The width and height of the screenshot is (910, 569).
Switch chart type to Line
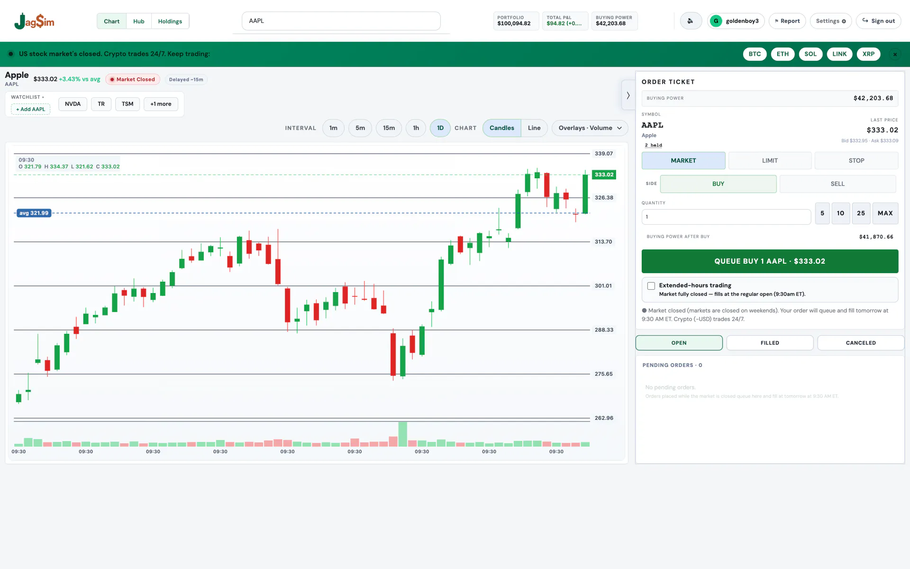pyautogui.click(x=534, y=128)
